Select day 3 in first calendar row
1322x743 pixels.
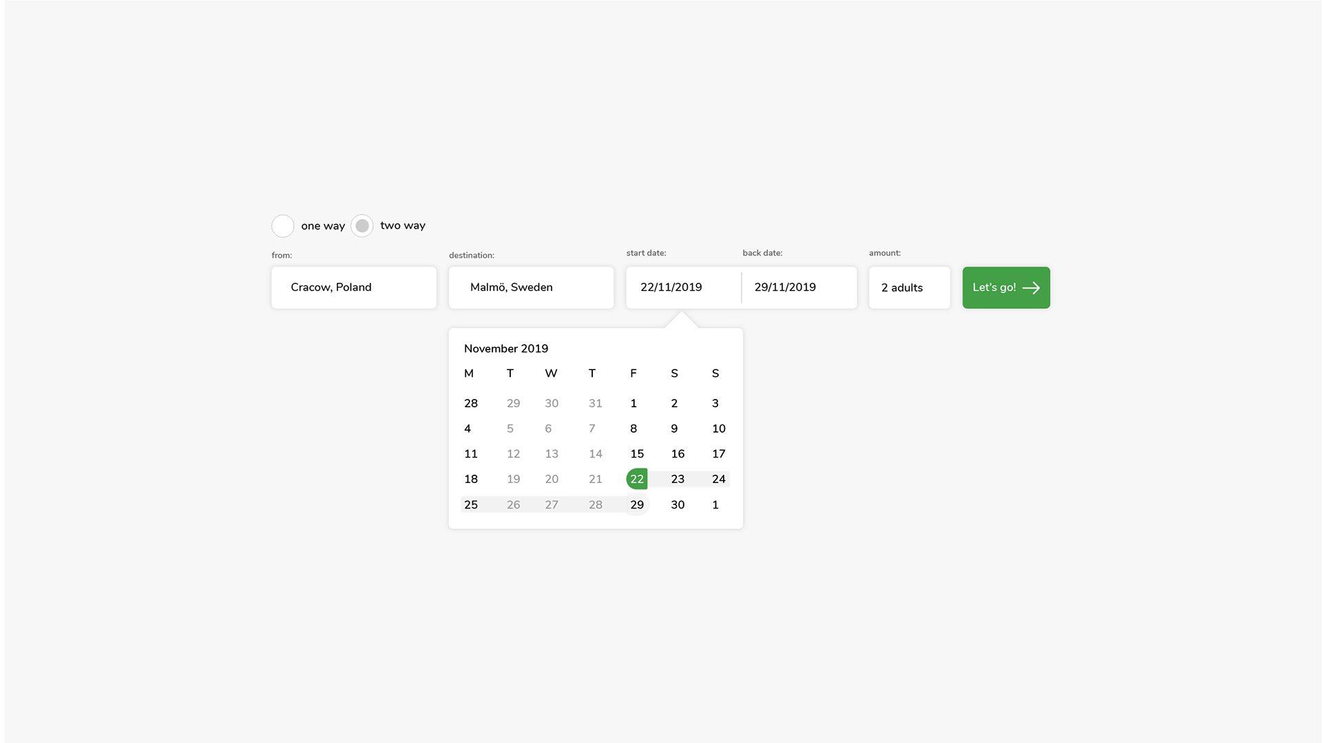[x=715, y=403]
